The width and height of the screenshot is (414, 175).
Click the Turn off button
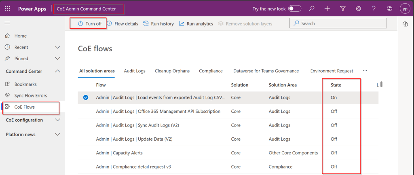click(89, 23)
